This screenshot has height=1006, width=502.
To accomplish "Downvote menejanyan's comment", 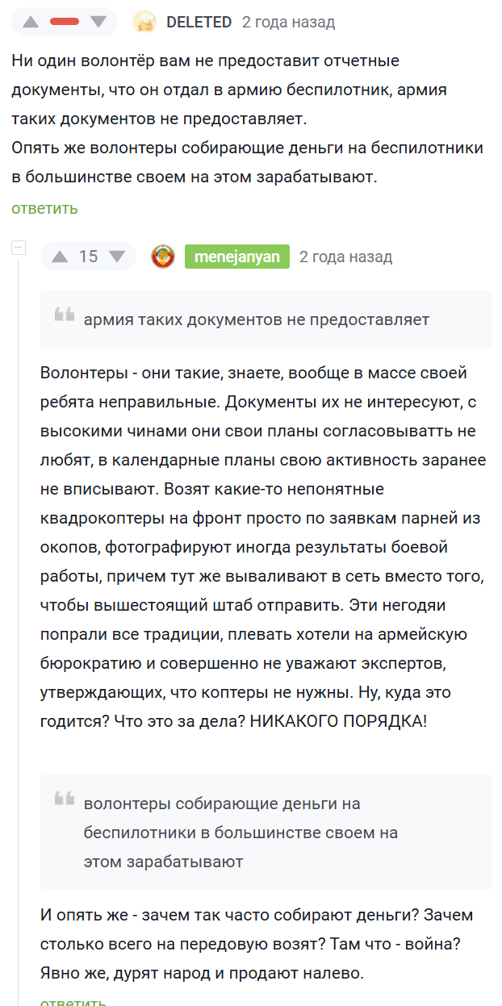I will coord(117,257).
